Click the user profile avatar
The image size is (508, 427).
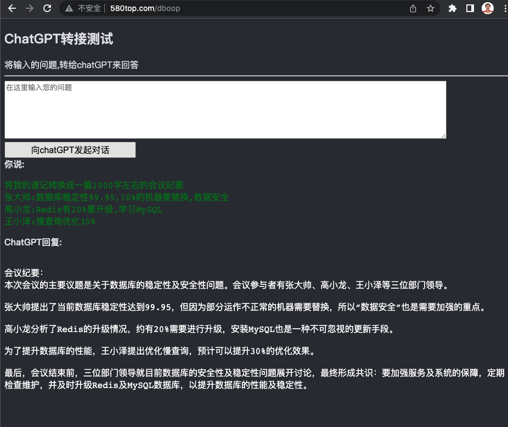click(x=487, y=8)
